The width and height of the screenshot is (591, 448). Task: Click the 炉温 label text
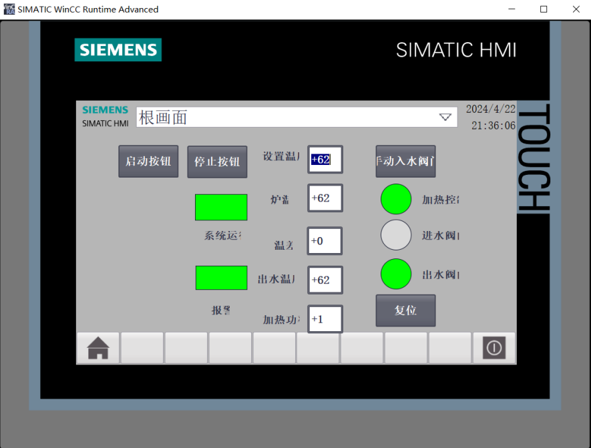click(x=280, y=200)
